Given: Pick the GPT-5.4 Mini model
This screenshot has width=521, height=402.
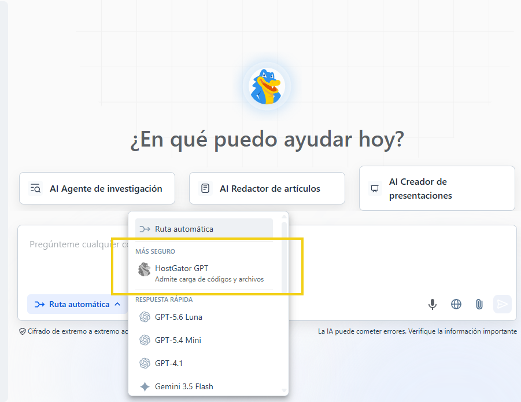Looking at the screenshot, I should [x=204, y=340].
